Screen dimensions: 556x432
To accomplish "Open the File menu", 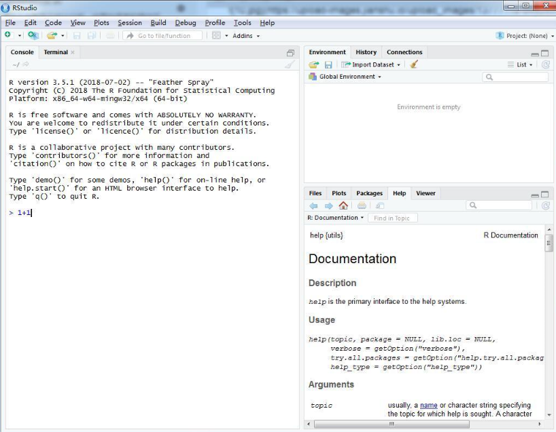I will point(10,22).
